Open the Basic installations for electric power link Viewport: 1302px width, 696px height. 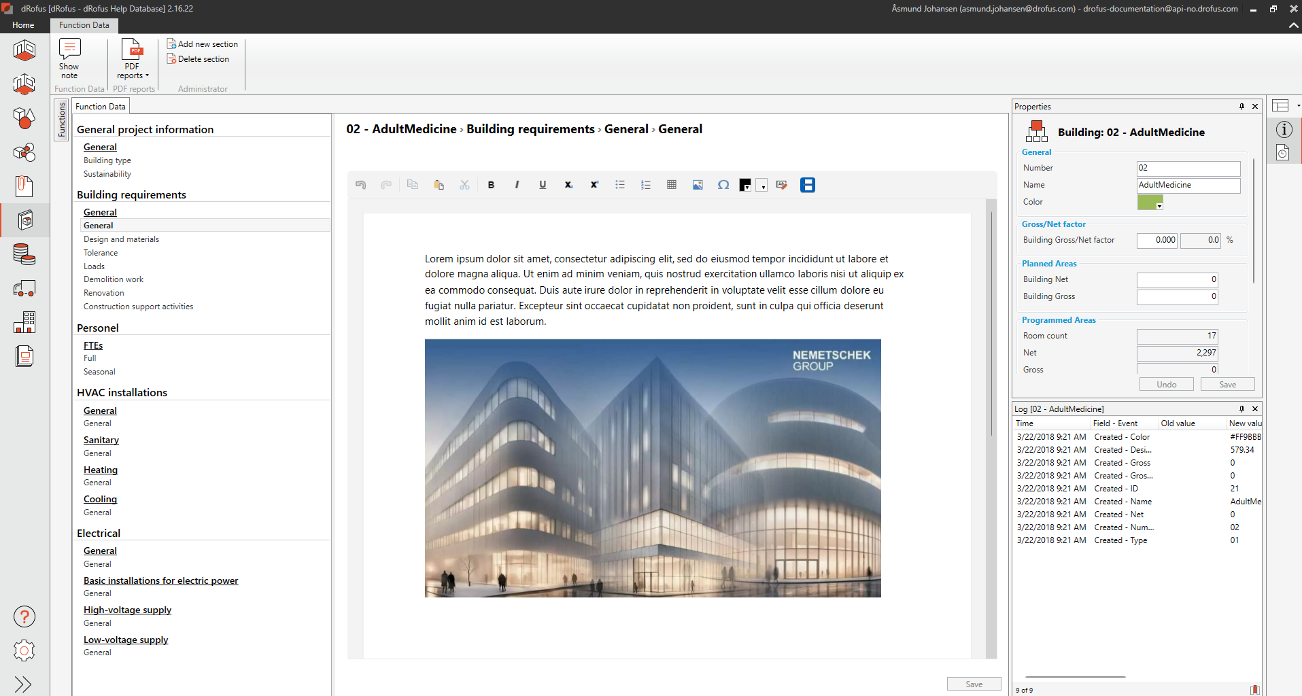[160, 580]
